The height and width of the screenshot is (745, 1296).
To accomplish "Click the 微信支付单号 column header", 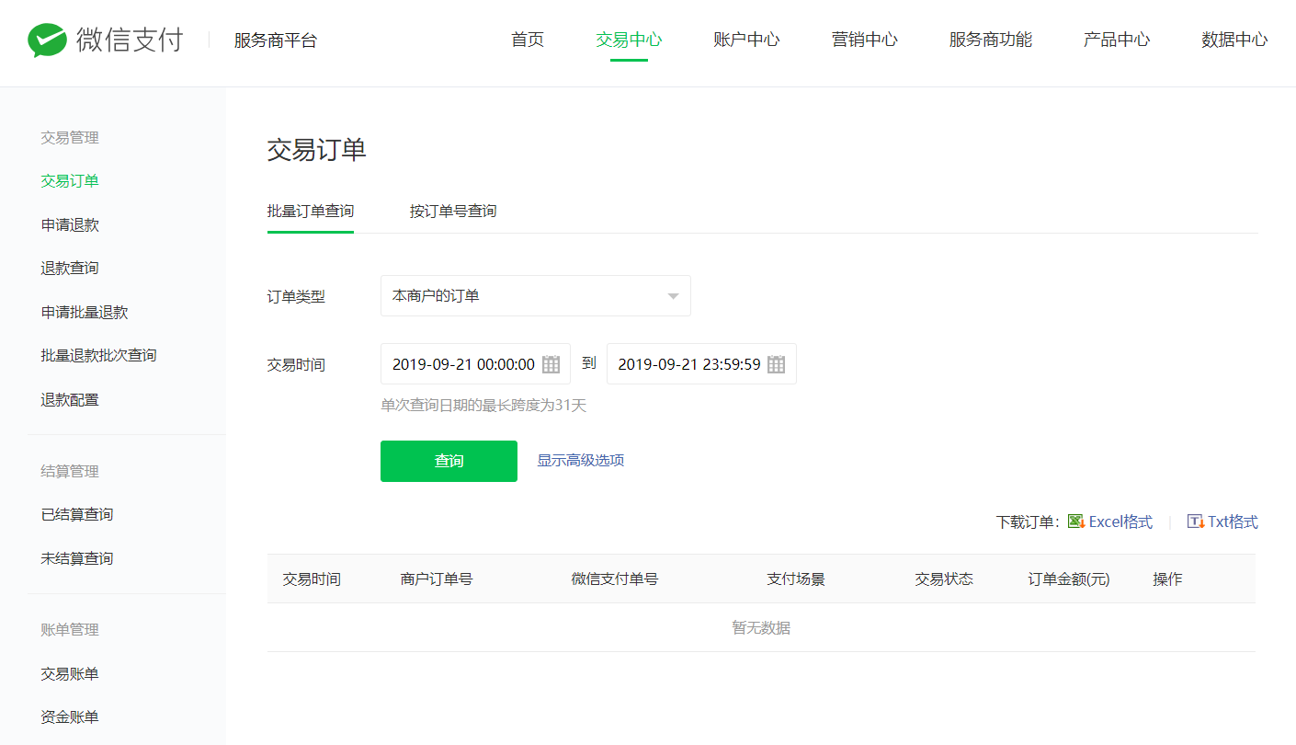I will tap(615, 579).
